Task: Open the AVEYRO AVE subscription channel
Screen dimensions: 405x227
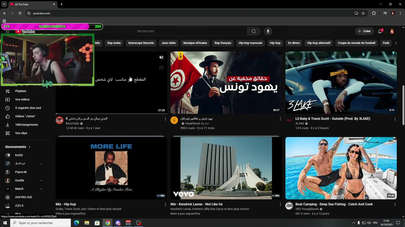Action: 25,197
